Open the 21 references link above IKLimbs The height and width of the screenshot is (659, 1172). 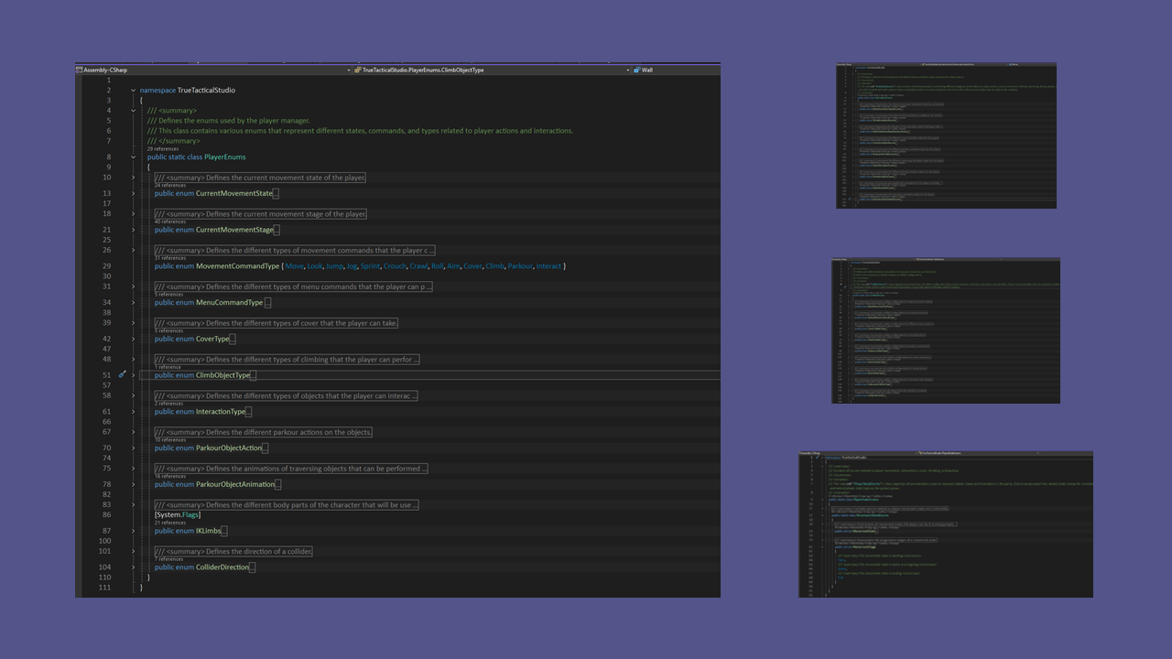pos(170,523)
